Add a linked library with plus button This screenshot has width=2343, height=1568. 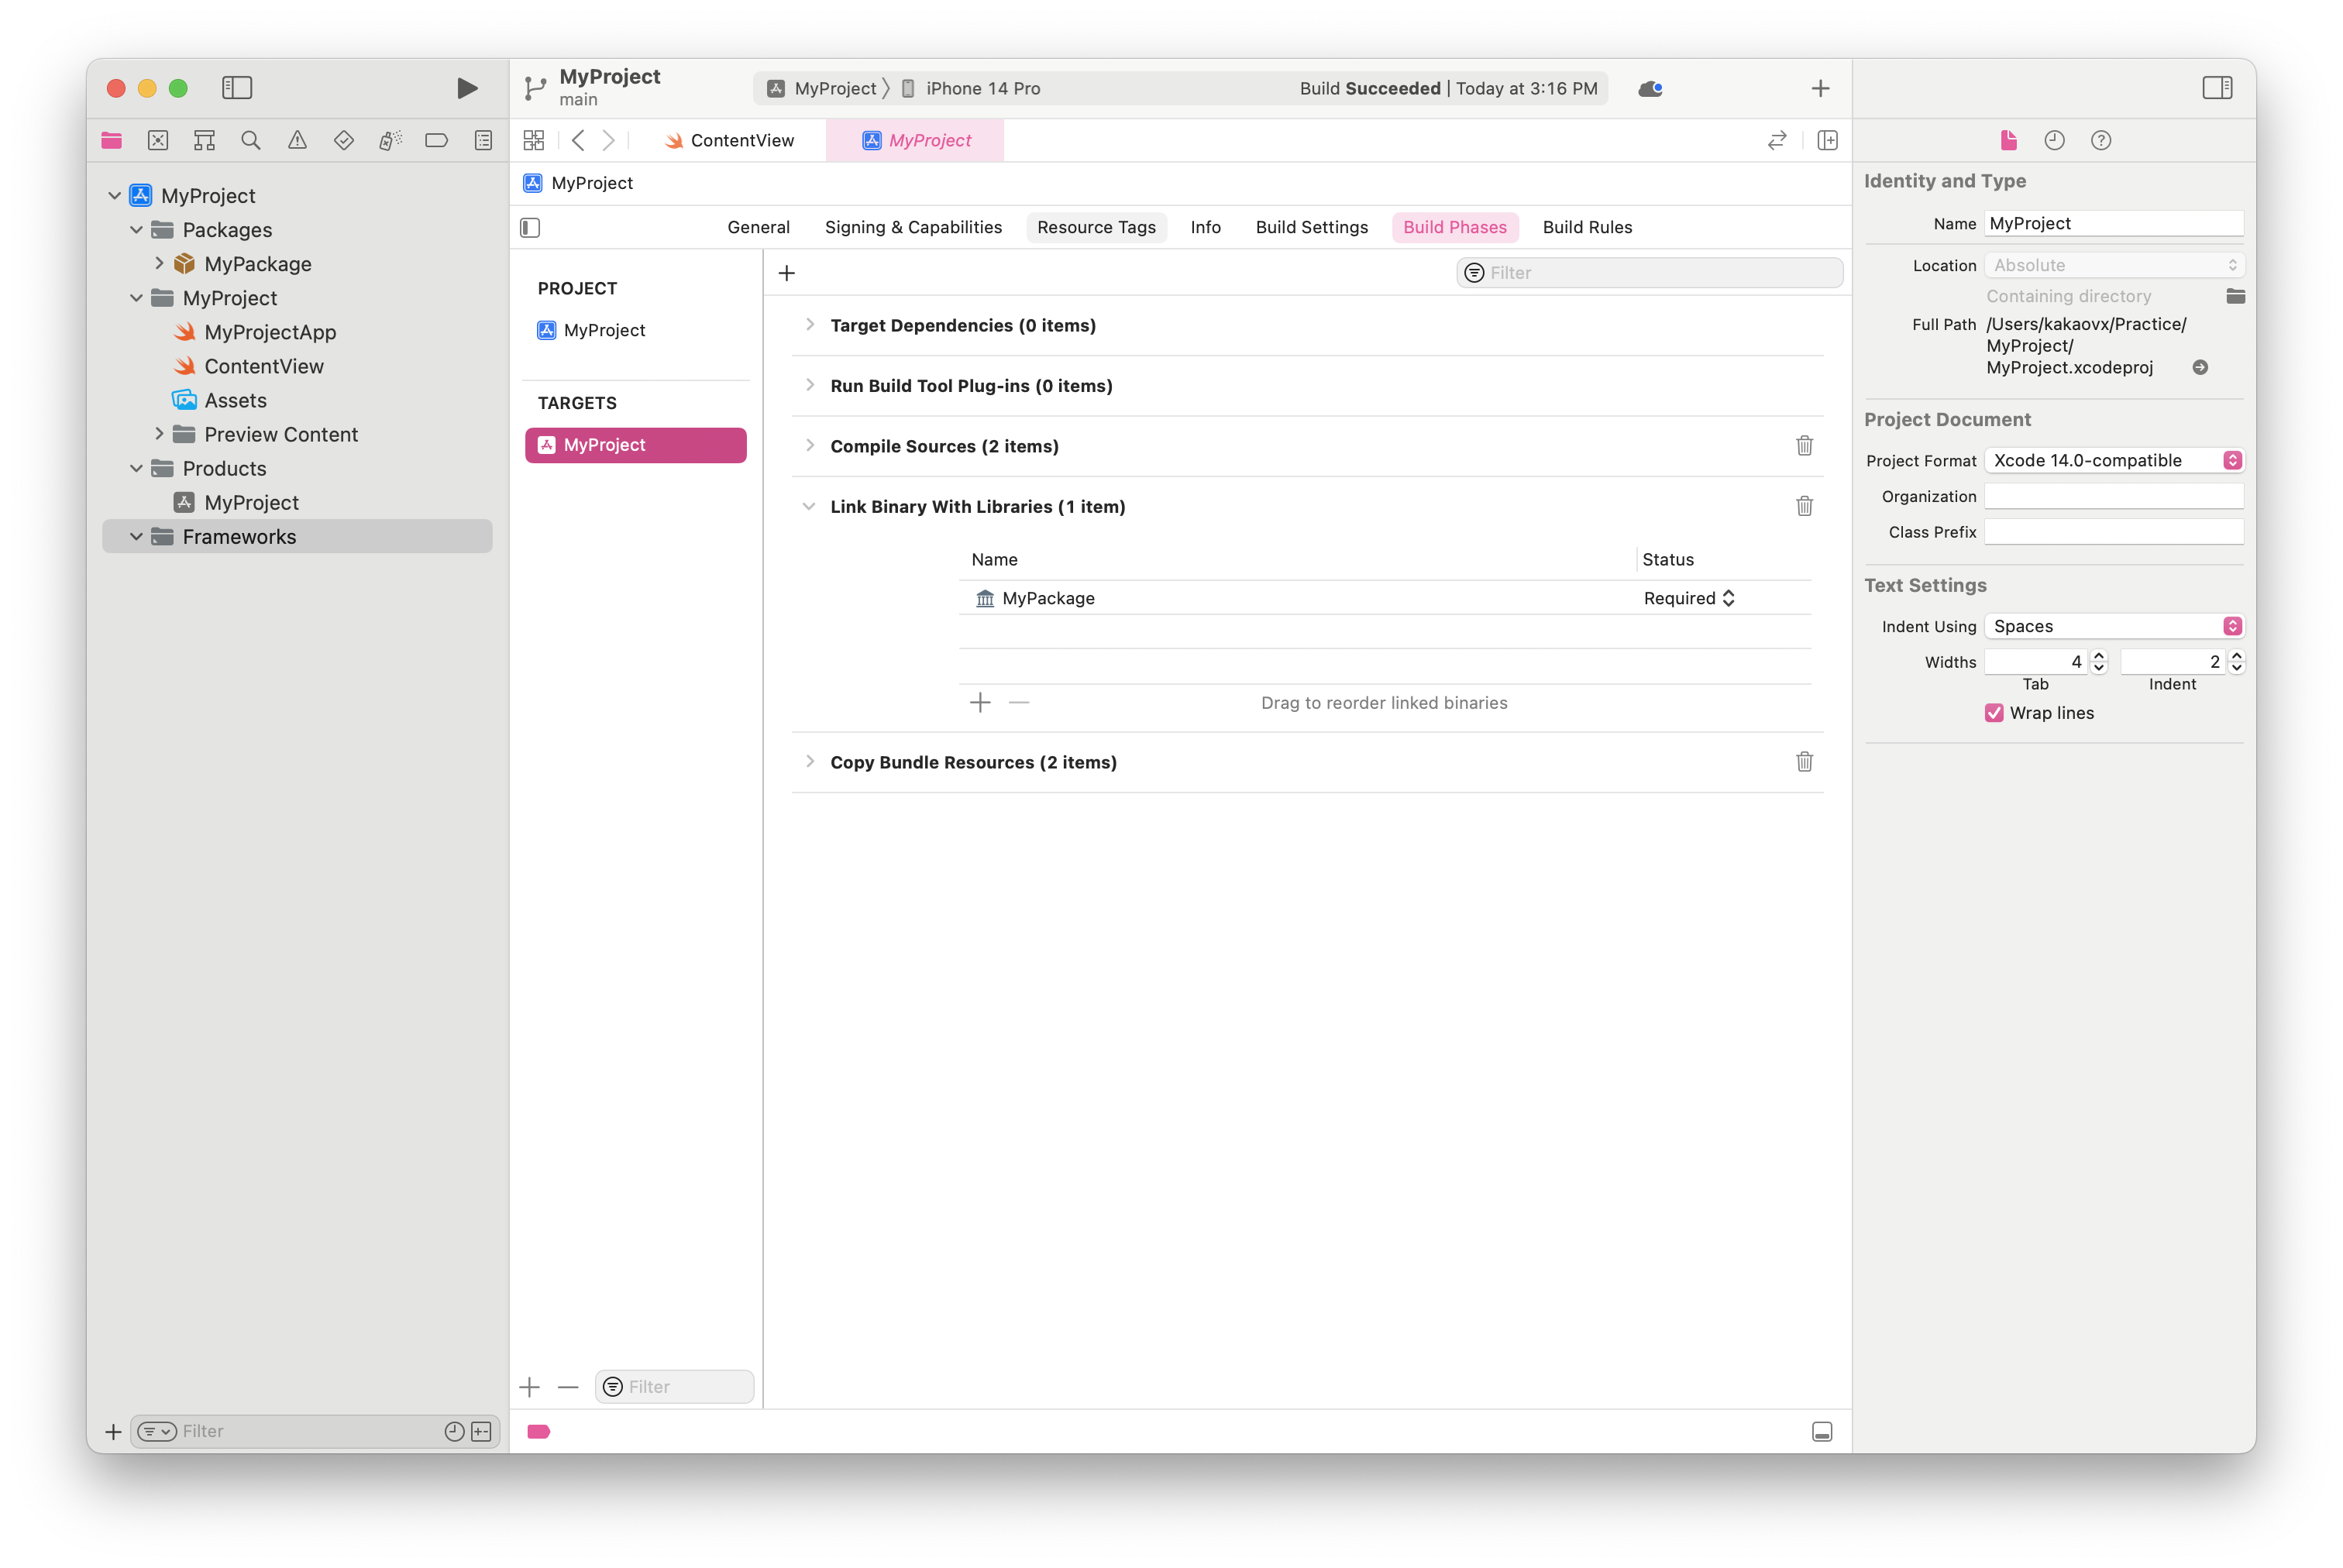(980, 703)
